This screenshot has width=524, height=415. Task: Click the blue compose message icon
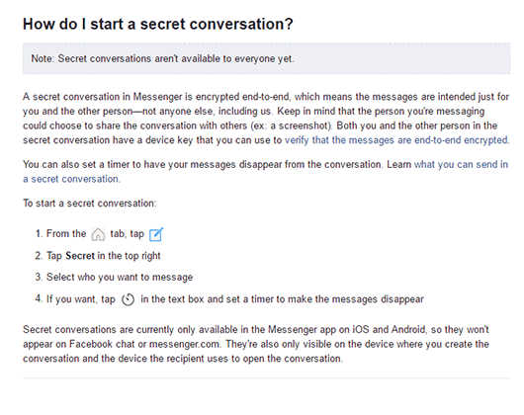point(156,234)
